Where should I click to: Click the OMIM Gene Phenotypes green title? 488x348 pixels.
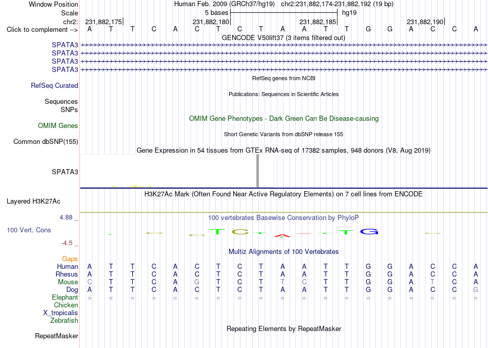coord(284,118)
